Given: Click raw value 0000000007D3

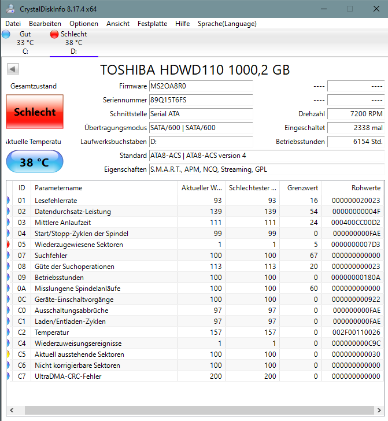Looking at the screenshot, I should click(356, 244).
